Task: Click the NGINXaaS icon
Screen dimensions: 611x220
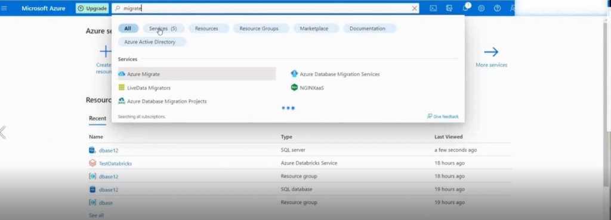Action: pos(294,87)
